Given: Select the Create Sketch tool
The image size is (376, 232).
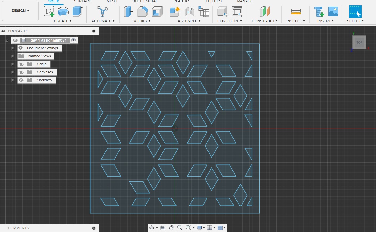Looking at the screenshot, I should tap(49, 12).
